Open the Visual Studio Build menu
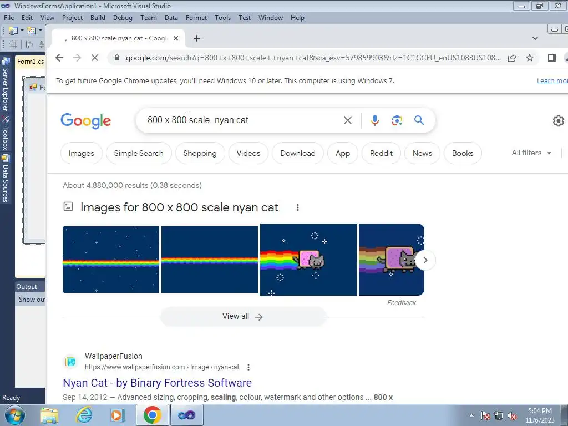568x426 pixels. pyautogui.click(x=98, y=18)
